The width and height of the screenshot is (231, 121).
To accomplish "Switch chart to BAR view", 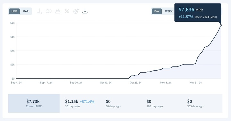I will point(26,11).
